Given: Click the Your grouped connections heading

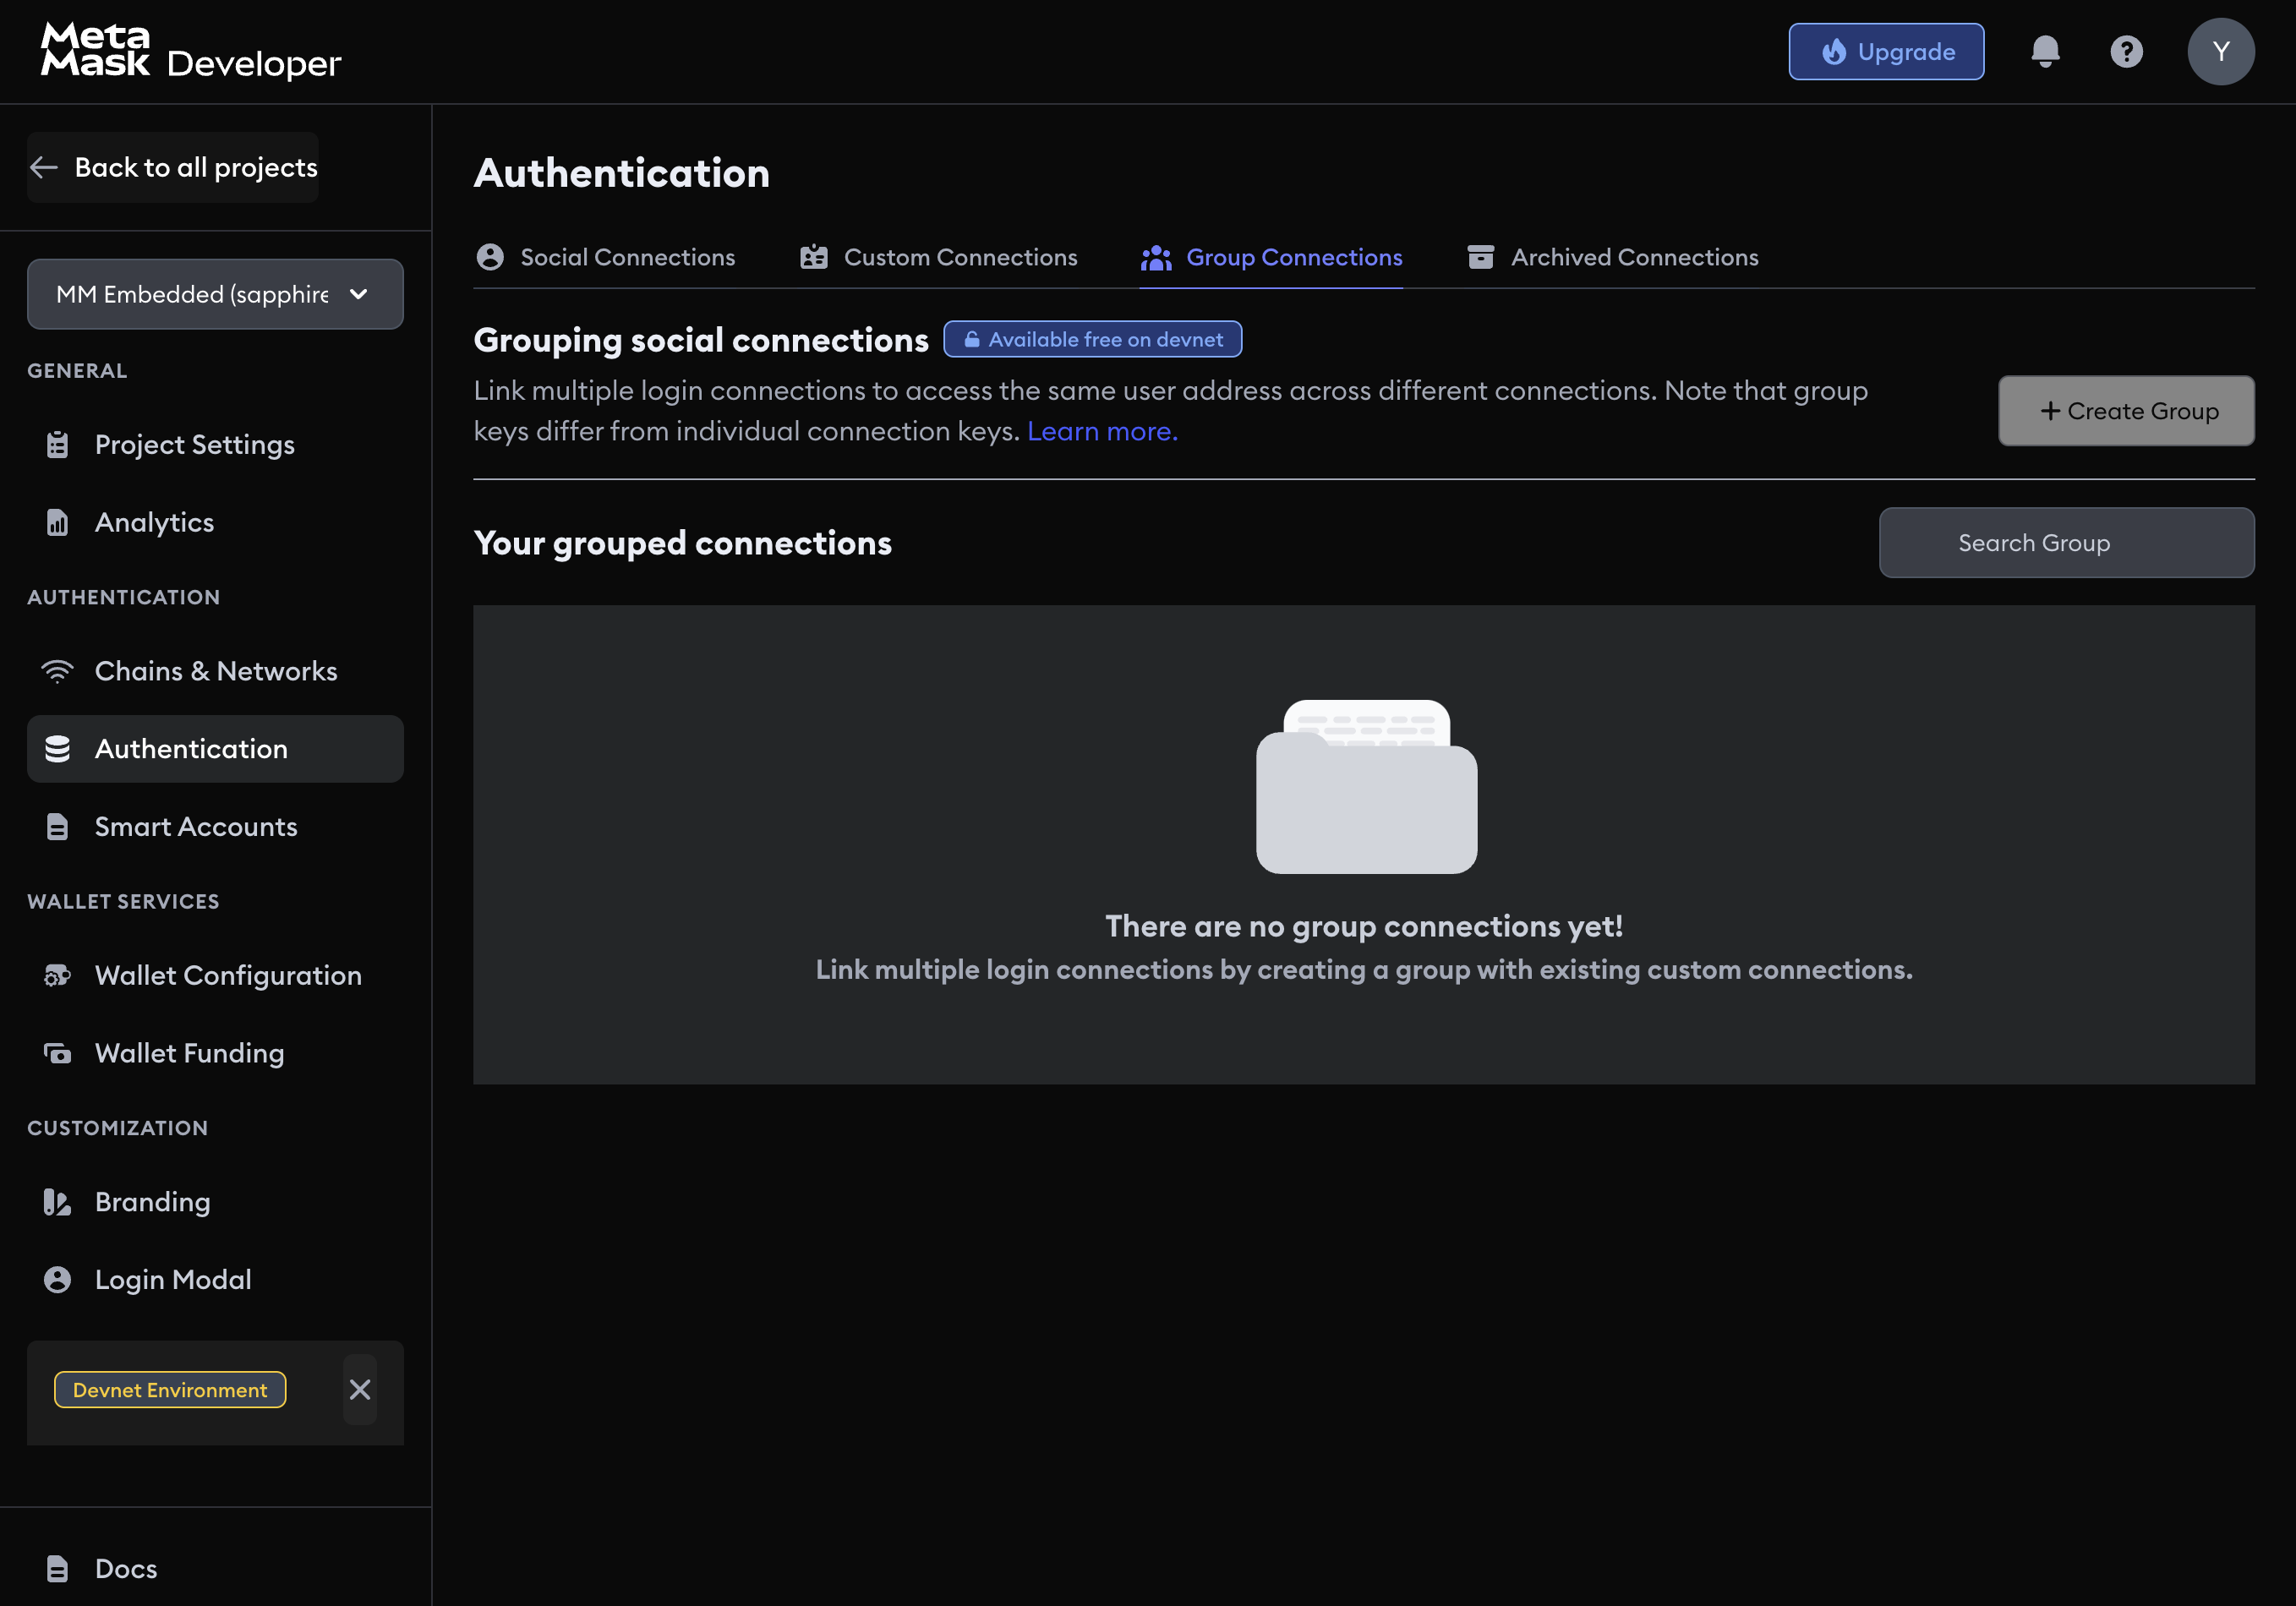Looking at the screenshot, I should (x=682, y=543).
